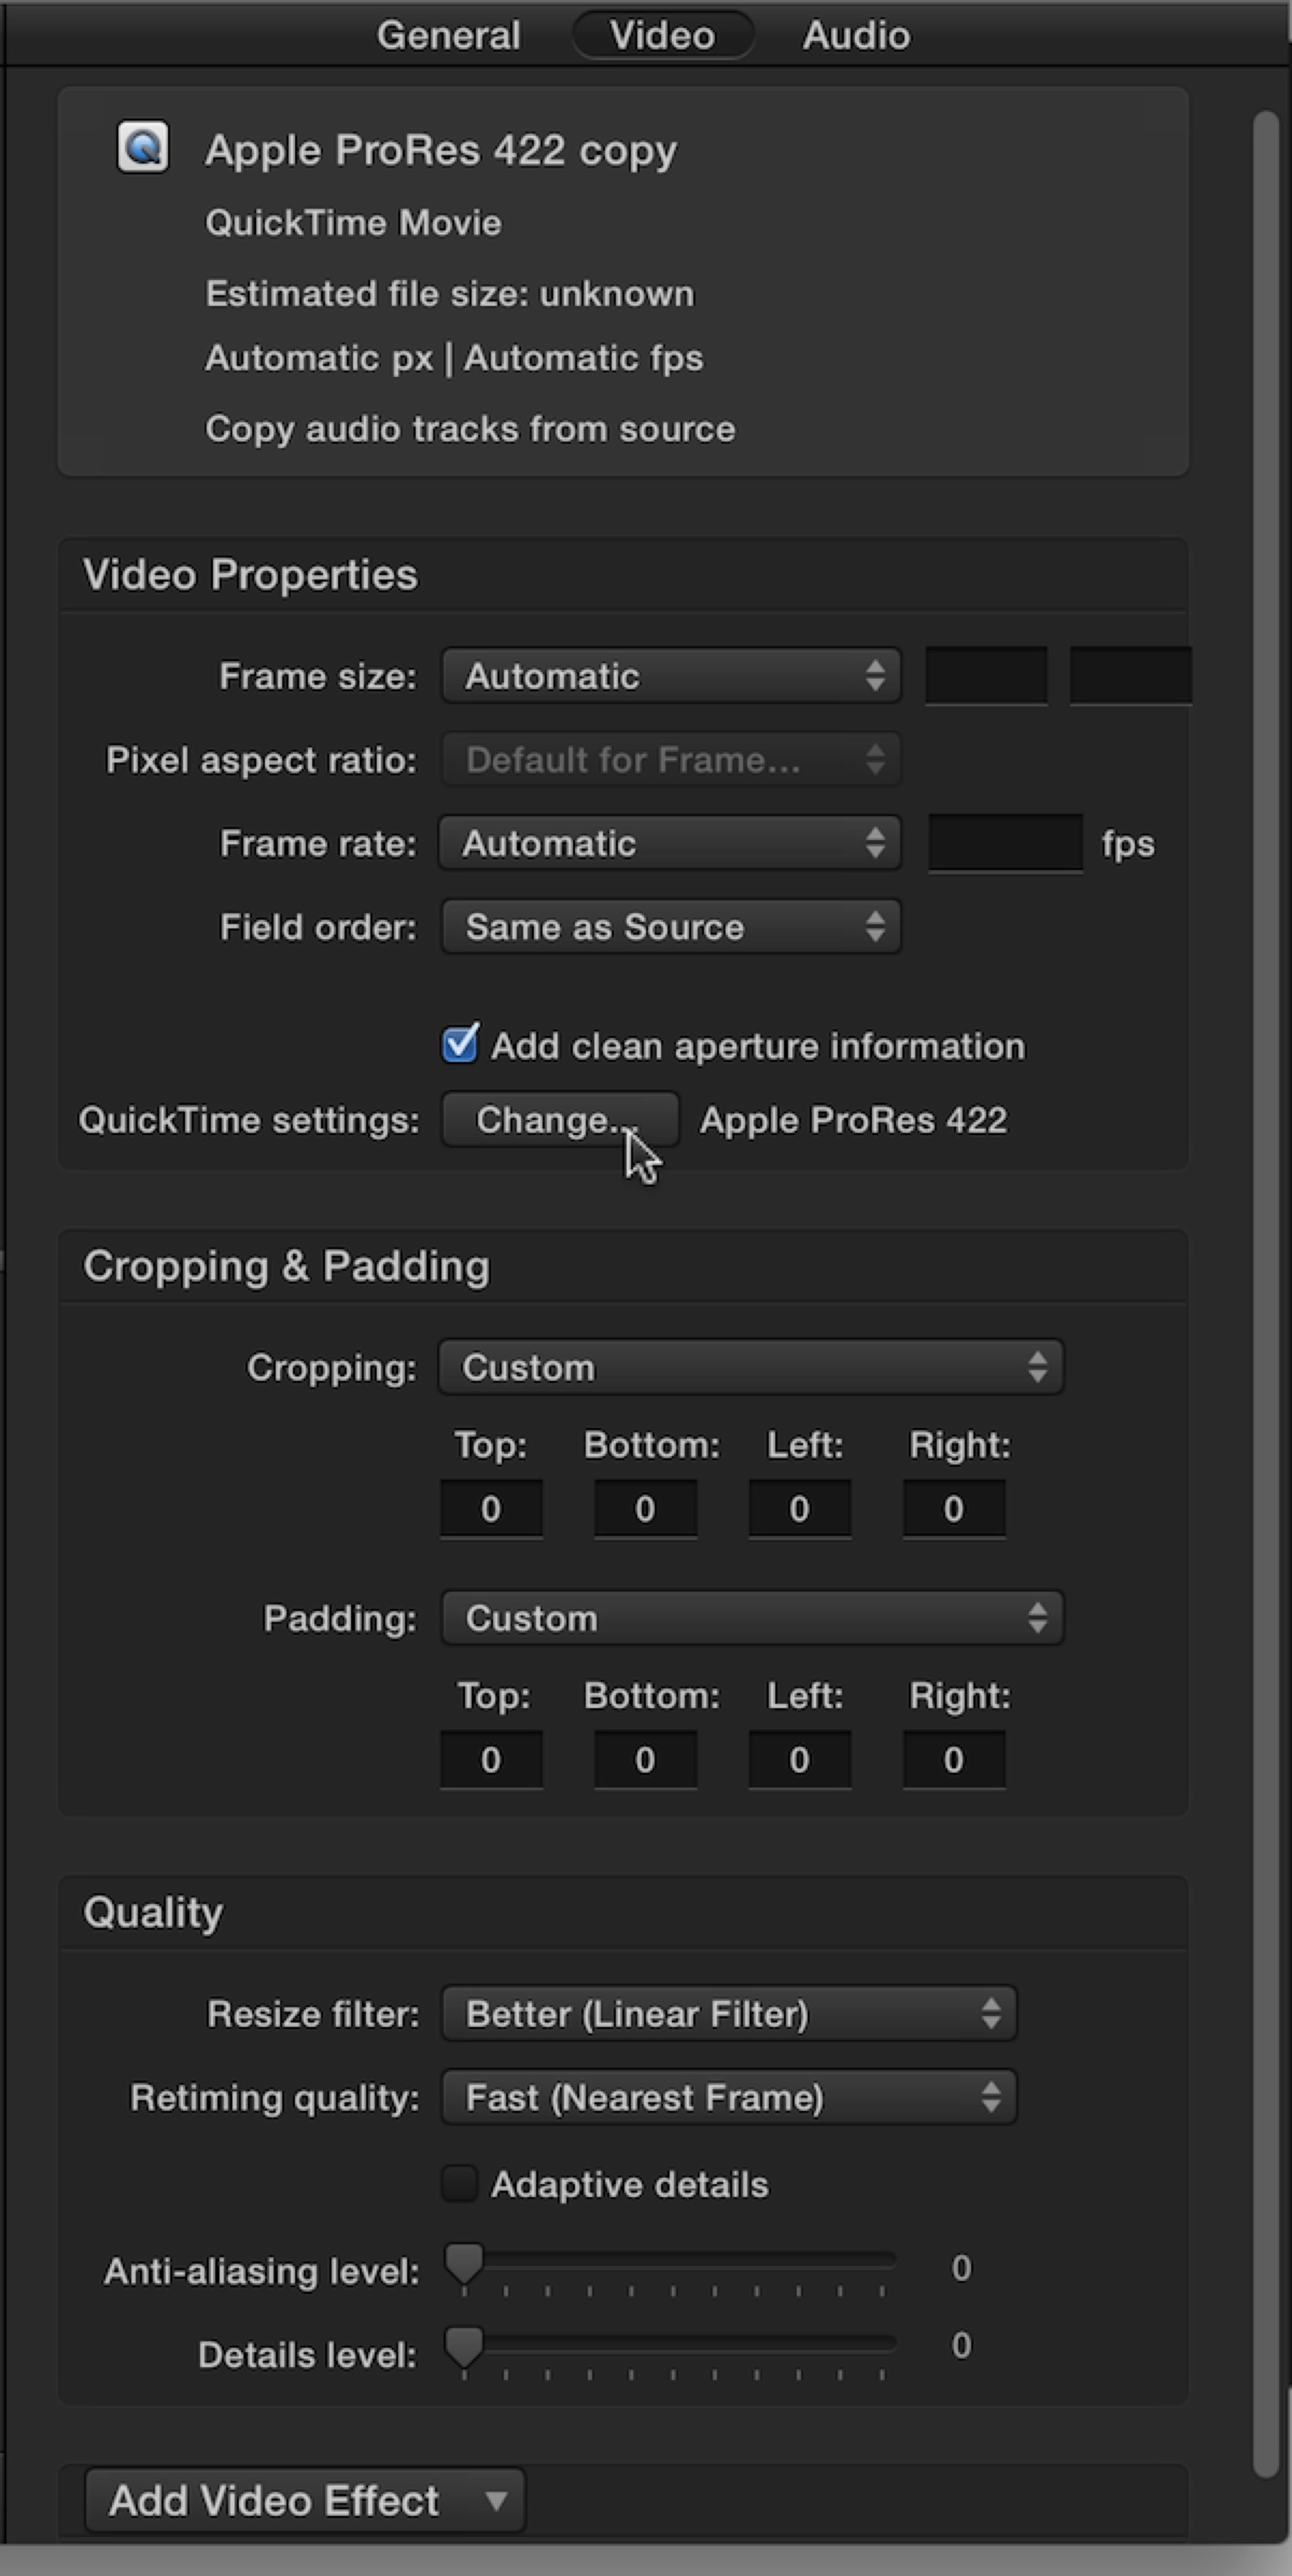Screen dimensions: 1292x2576
Task: Open the Padding preset dropdown
Action: [752, 1618]
